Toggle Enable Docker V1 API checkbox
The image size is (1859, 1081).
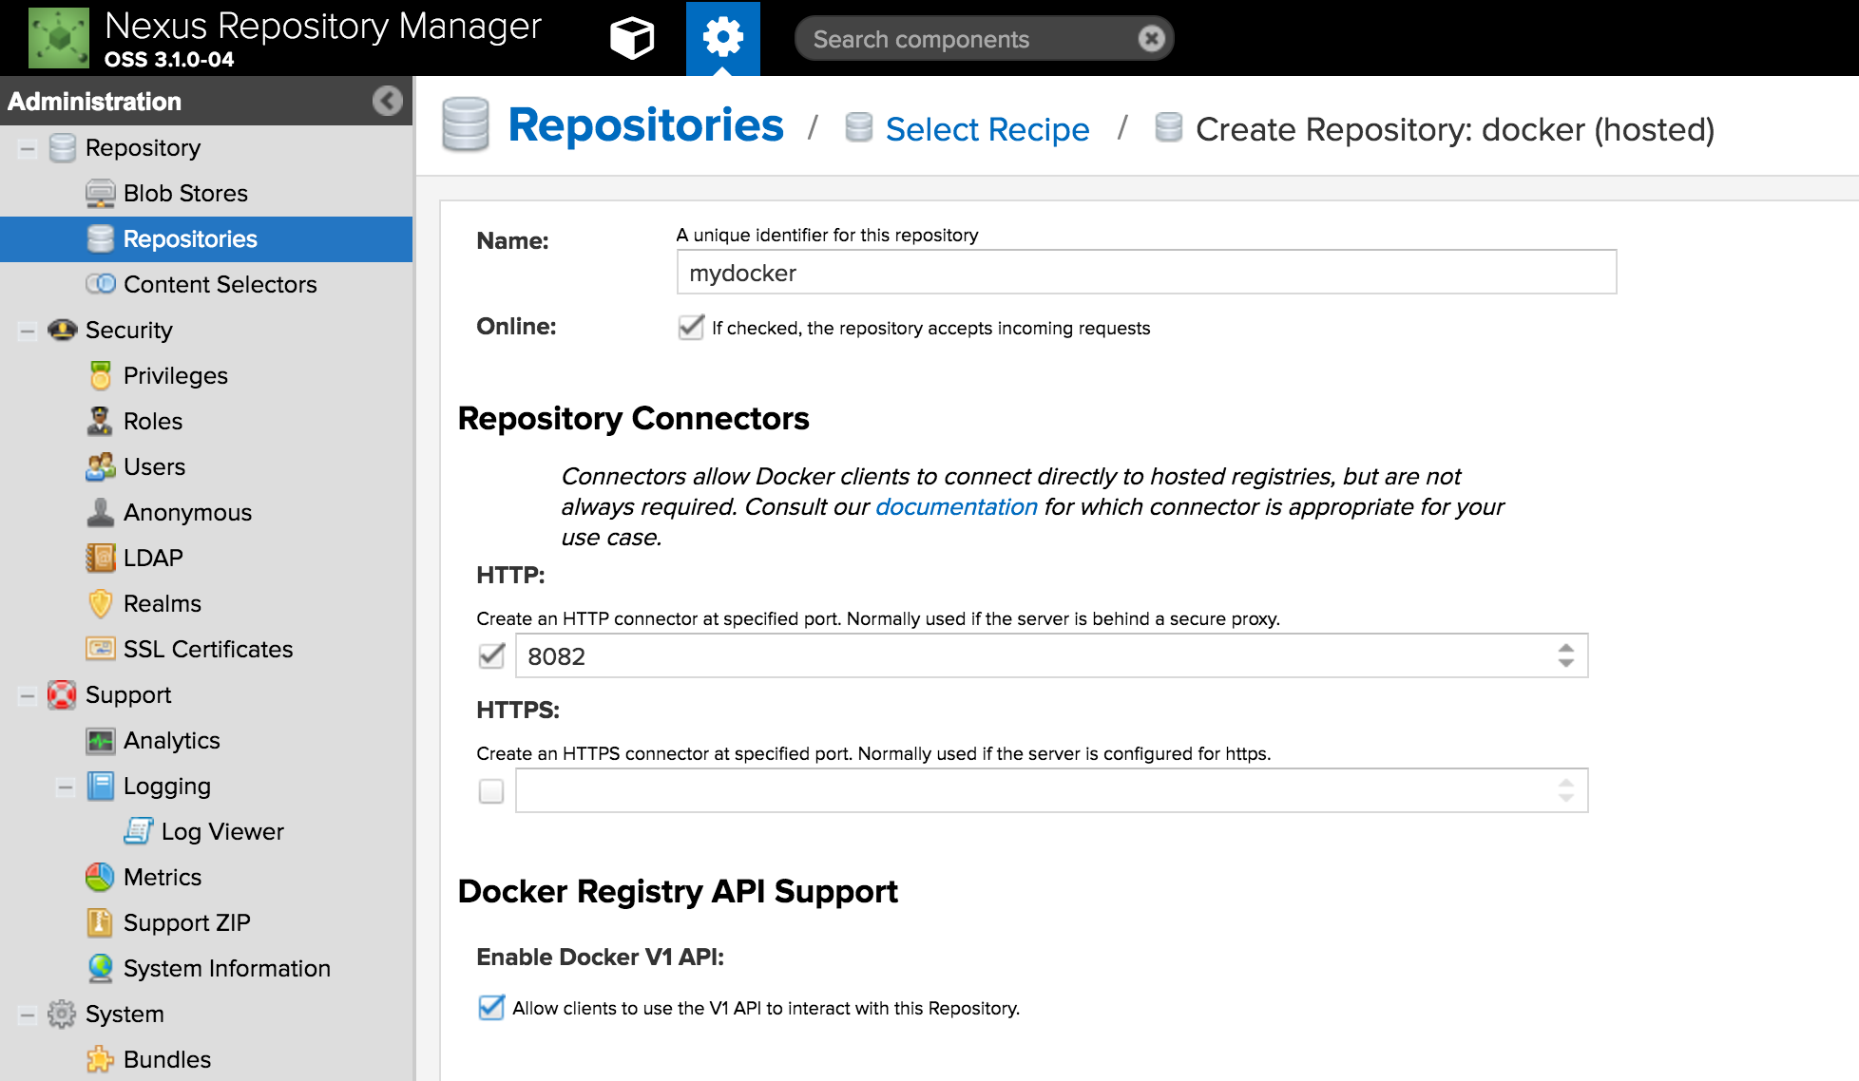coord(491,1008)
